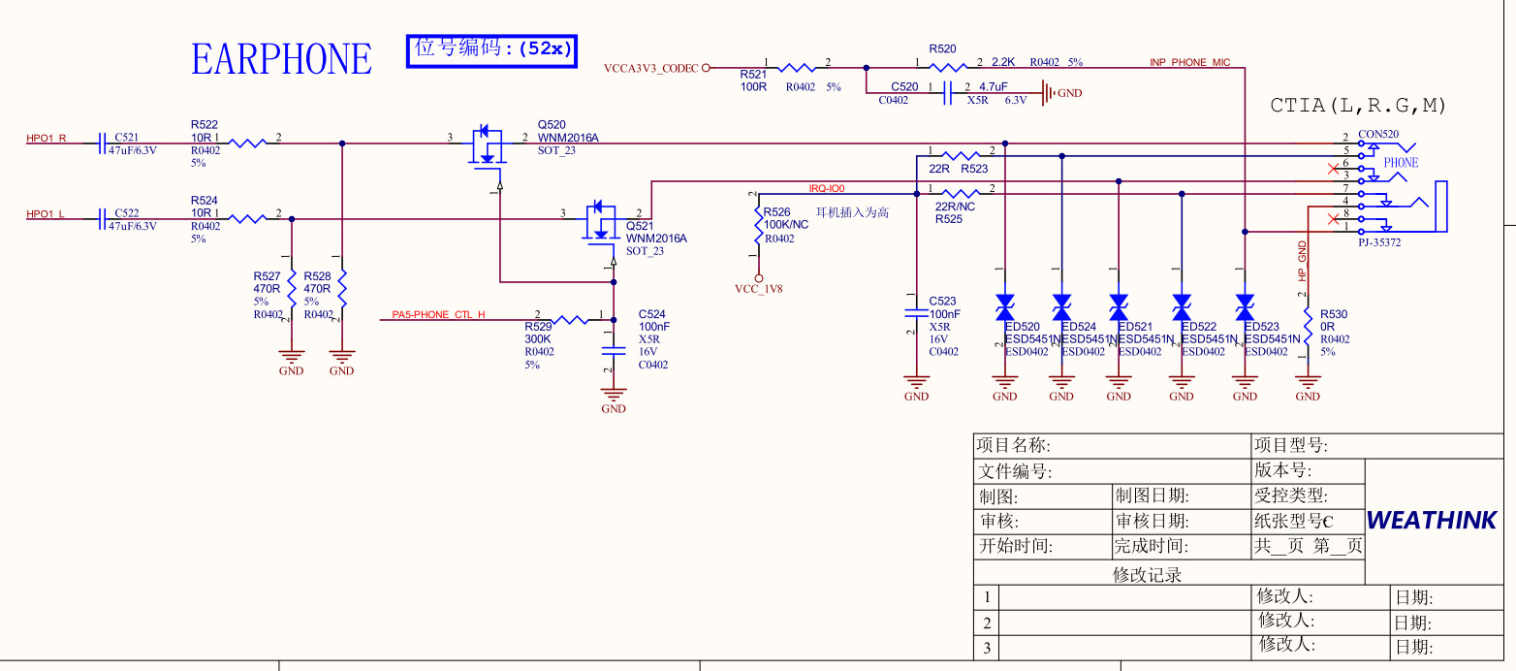Click the HPO1_R net label

click(x=47, y=139)
